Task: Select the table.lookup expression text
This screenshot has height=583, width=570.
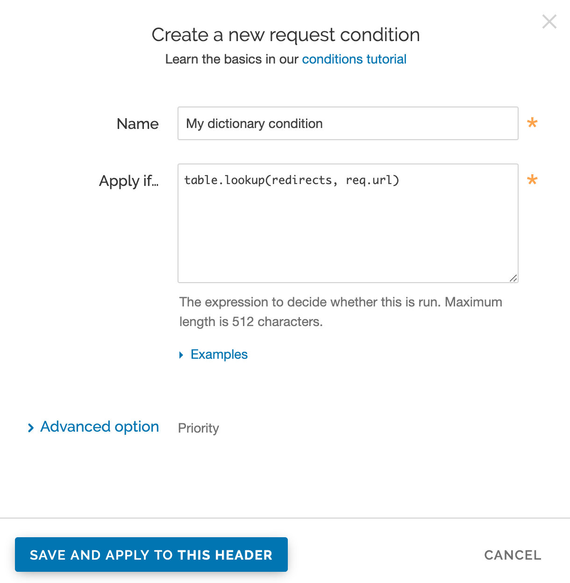Action: point(291,180)
